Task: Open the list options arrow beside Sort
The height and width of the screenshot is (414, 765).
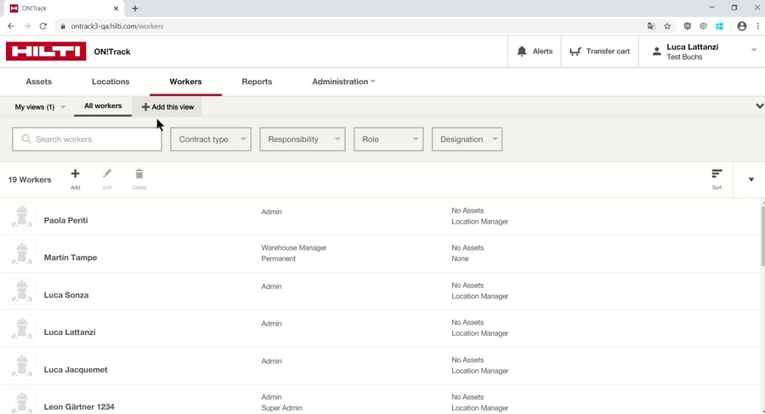Action: coord(751,179)
